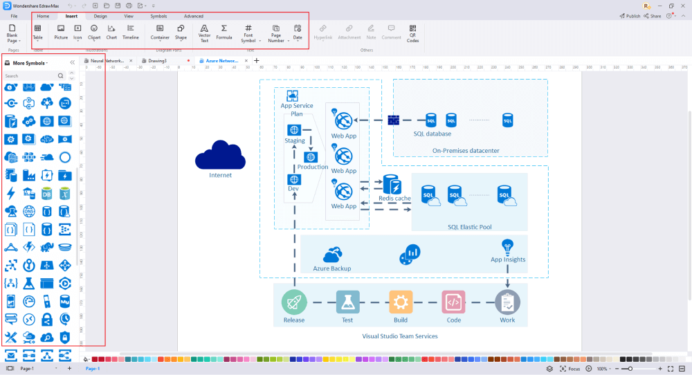Switch to the Home ribbon tab
The height and width of the screenshot is (375, 692).
tap(43, 16)
